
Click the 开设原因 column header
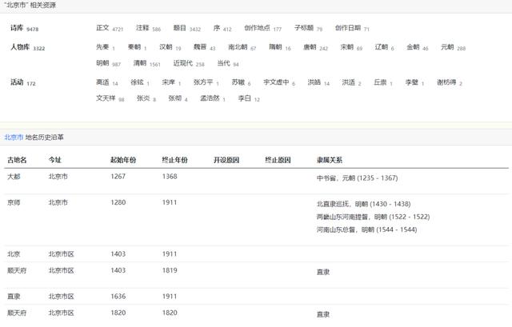click(x=226, y=160)
